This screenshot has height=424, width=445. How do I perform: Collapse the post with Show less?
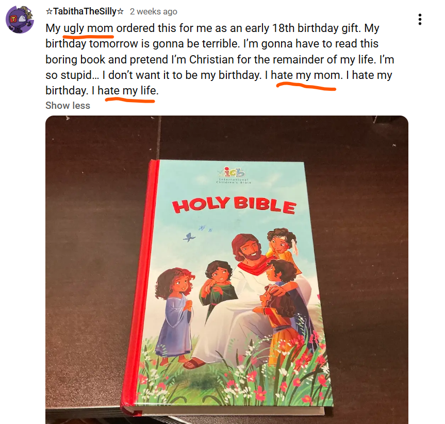[68, 106]
